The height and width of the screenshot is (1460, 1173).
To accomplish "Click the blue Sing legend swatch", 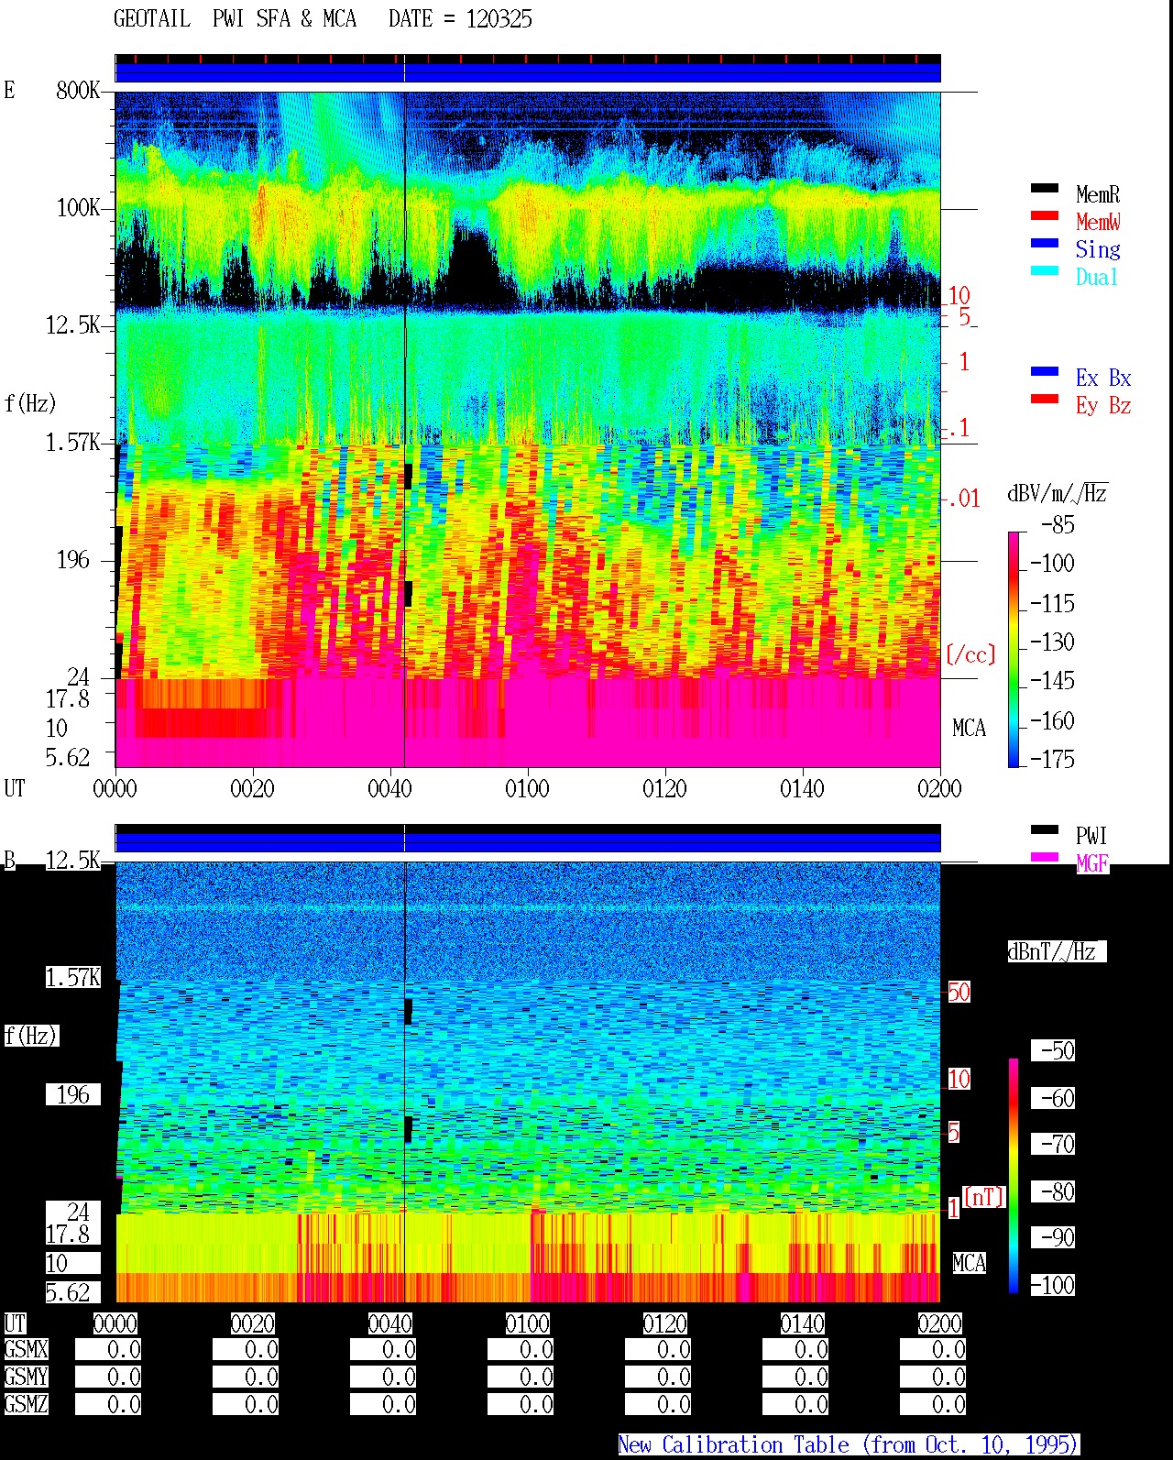I will (x=1045, y=244).
